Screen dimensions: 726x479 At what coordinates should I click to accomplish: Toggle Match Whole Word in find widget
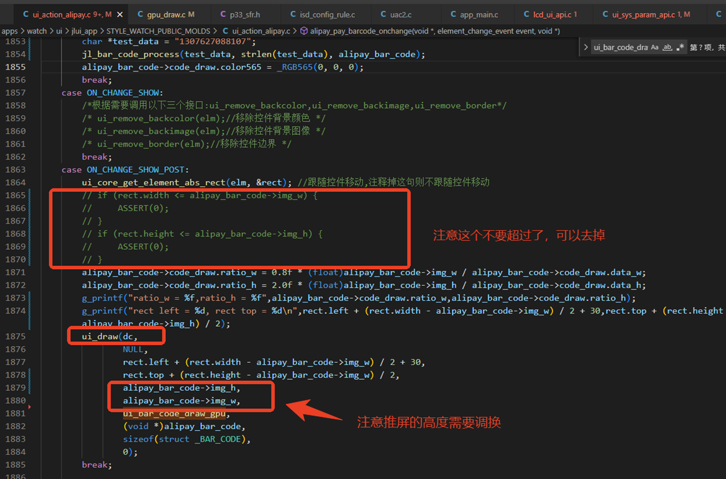pyautogui.click(x=667, y=47)
